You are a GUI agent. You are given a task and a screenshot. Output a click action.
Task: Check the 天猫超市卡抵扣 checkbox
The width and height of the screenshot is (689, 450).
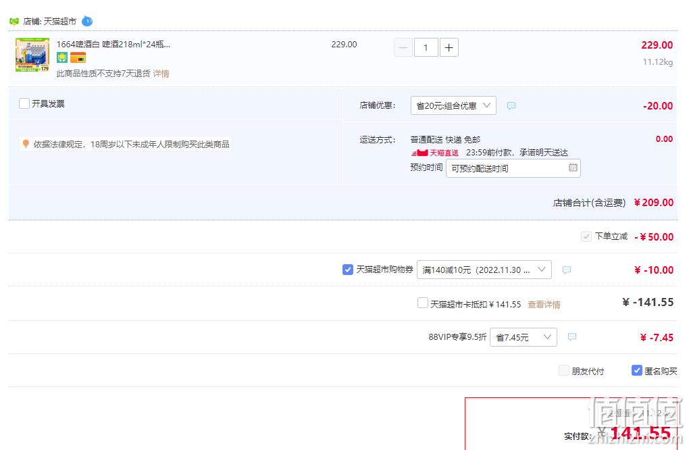[423, 303]
